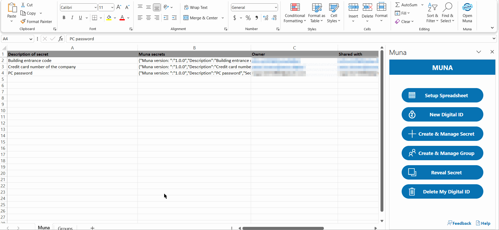Apply comma style

pos(257,18)
